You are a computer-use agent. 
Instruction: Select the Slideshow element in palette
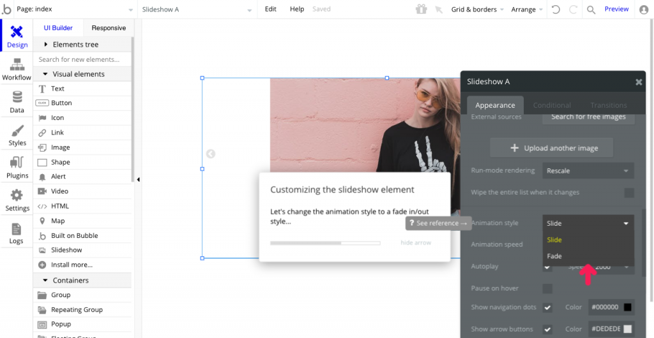[x=82, y=250]
